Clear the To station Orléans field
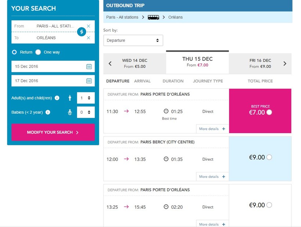 88,38
